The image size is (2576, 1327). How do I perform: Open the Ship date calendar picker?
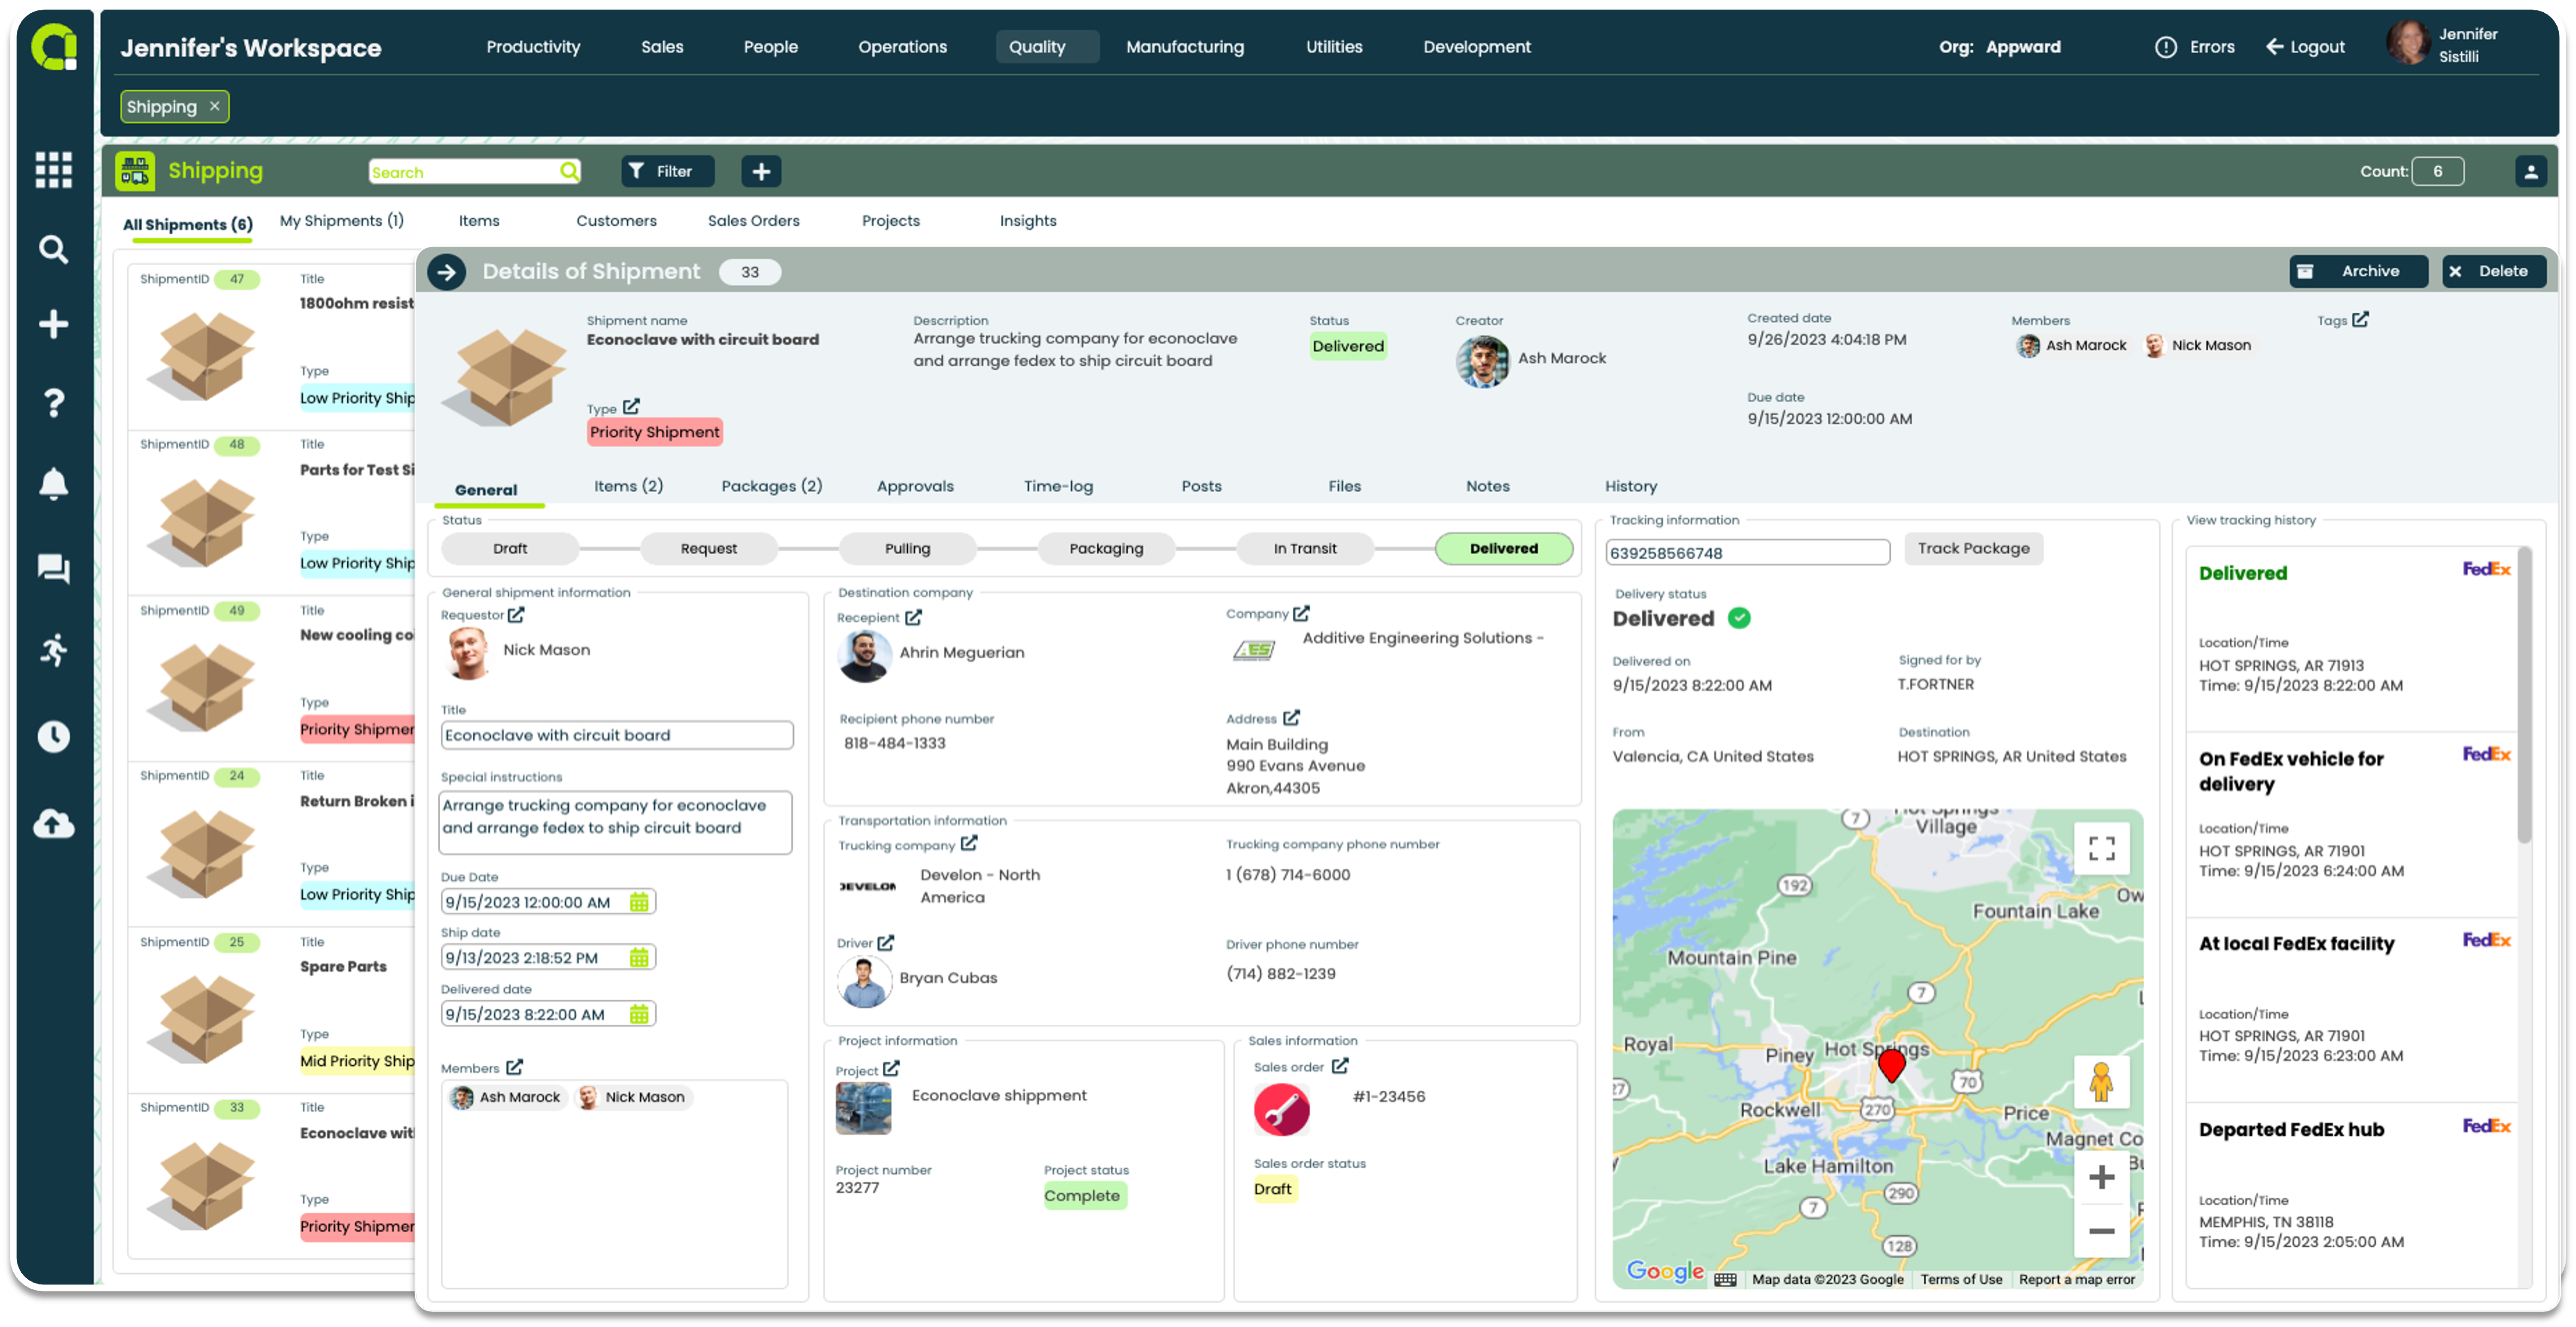coord(639,958)
